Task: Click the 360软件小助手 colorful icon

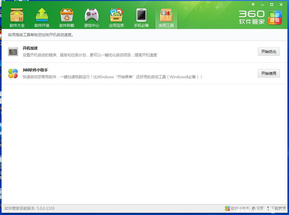Action: [13, 74]
